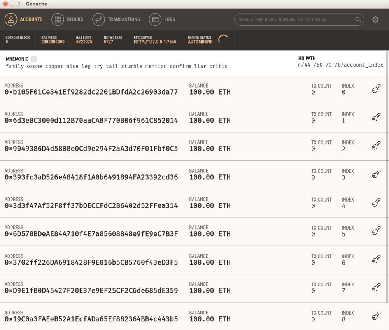
Task: Click the first address 0xb105F01C...
Action: coord(91,92)
